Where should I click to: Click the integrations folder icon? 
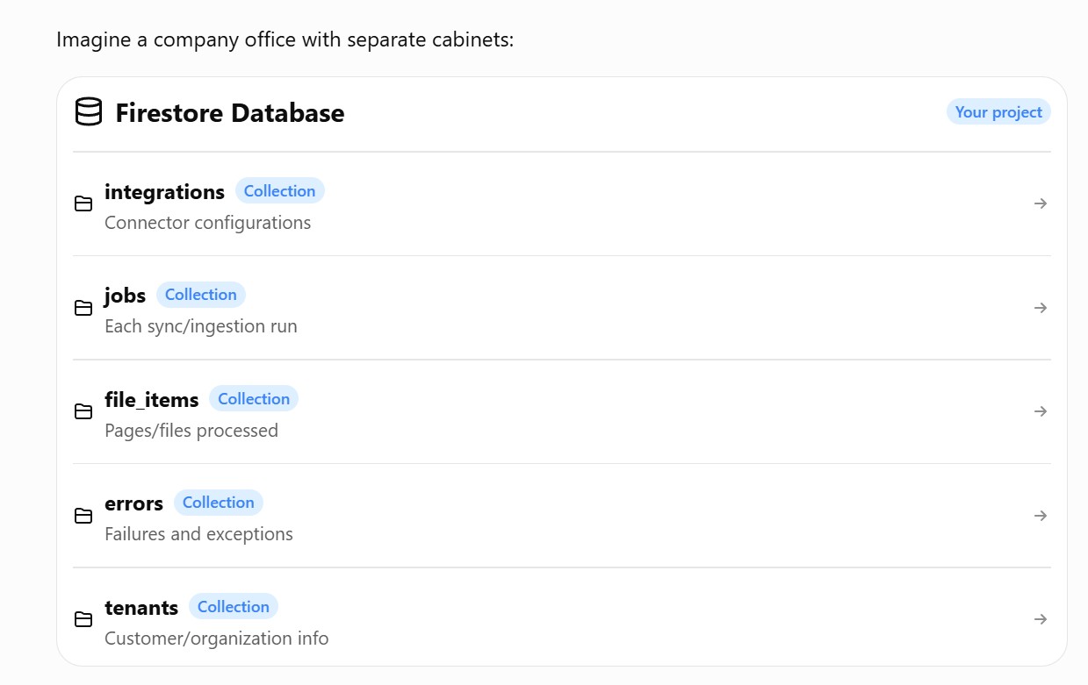[x=83, y=204]
